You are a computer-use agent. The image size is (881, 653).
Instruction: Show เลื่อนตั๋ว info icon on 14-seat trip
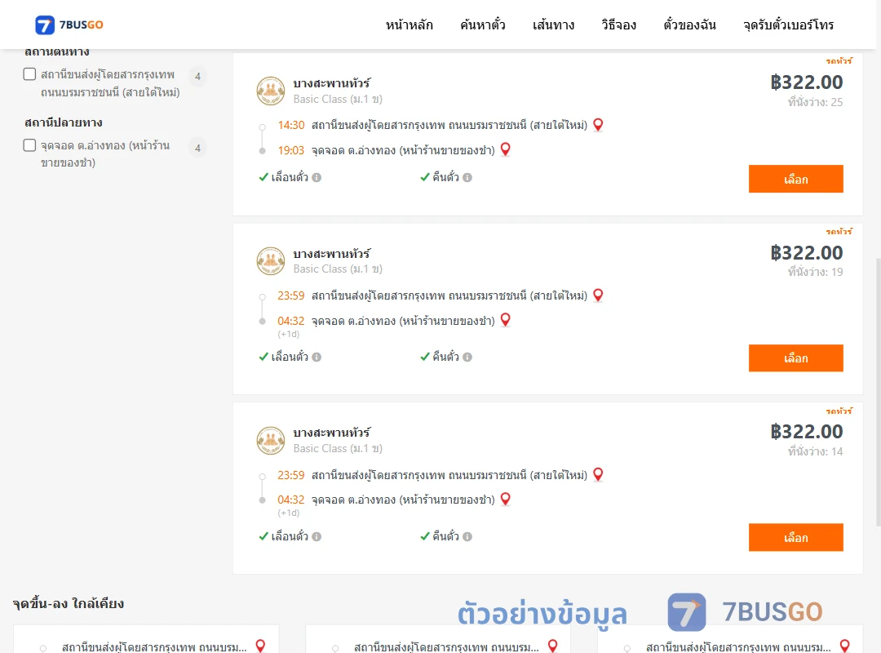coord(317,536)
